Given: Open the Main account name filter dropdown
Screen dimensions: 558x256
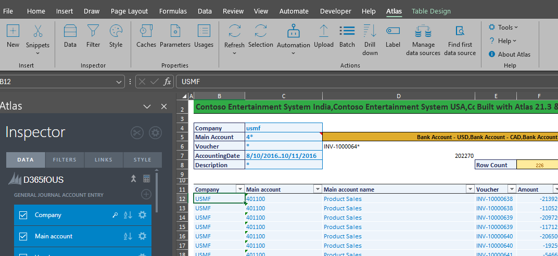Looking at the screenshot, I should [x=471, y=189].
